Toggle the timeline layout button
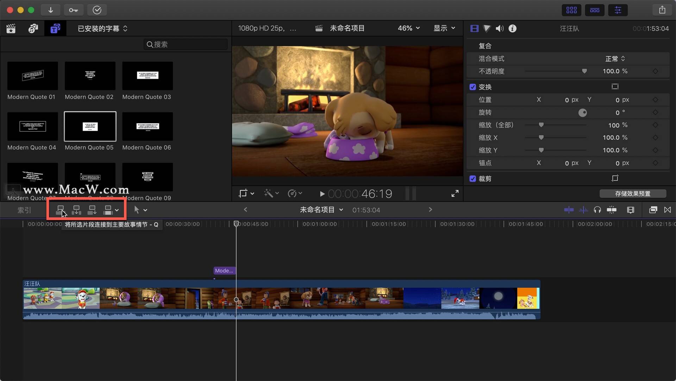This screenshot has width=676, height=381. click(x=595, y=10)
